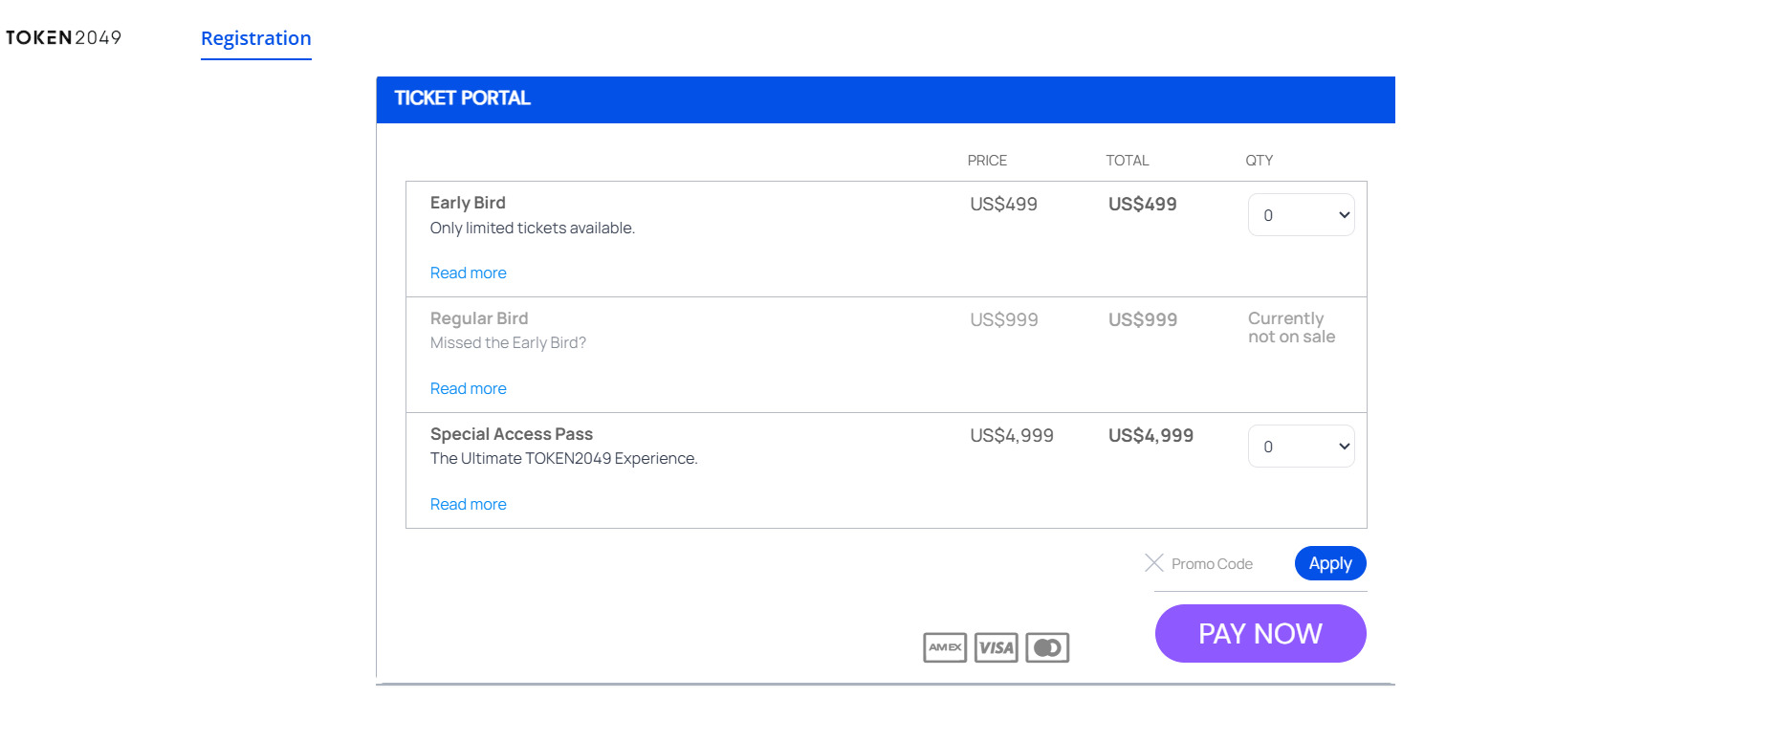Clear promo code with X icon
This screenshot has width=1775, height=742.
(1154, 563)
